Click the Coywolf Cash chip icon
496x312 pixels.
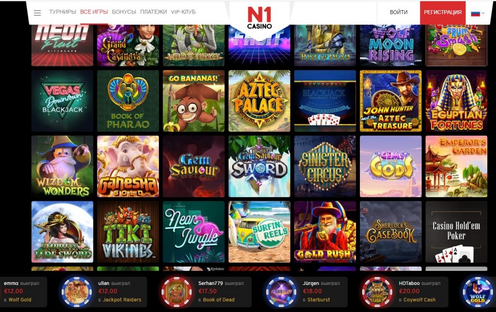tap(377, 292)
